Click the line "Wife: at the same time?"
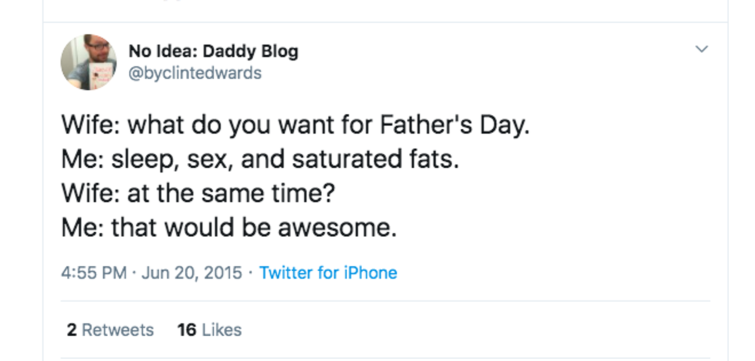This screenshot has width=755, height=361. [198, 194]
